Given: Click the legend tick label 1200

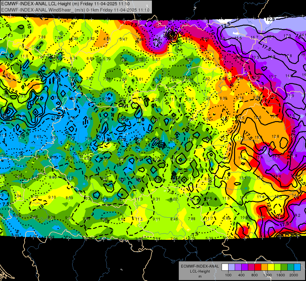Looking at the screenshot, I should tap(267, 275).
